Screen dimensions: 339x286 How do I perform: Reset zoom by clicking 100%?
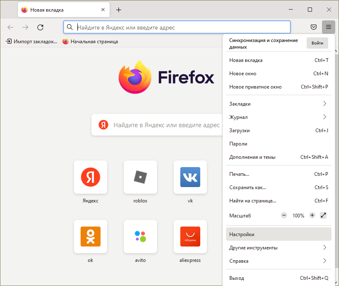click(x=298, y=215)
